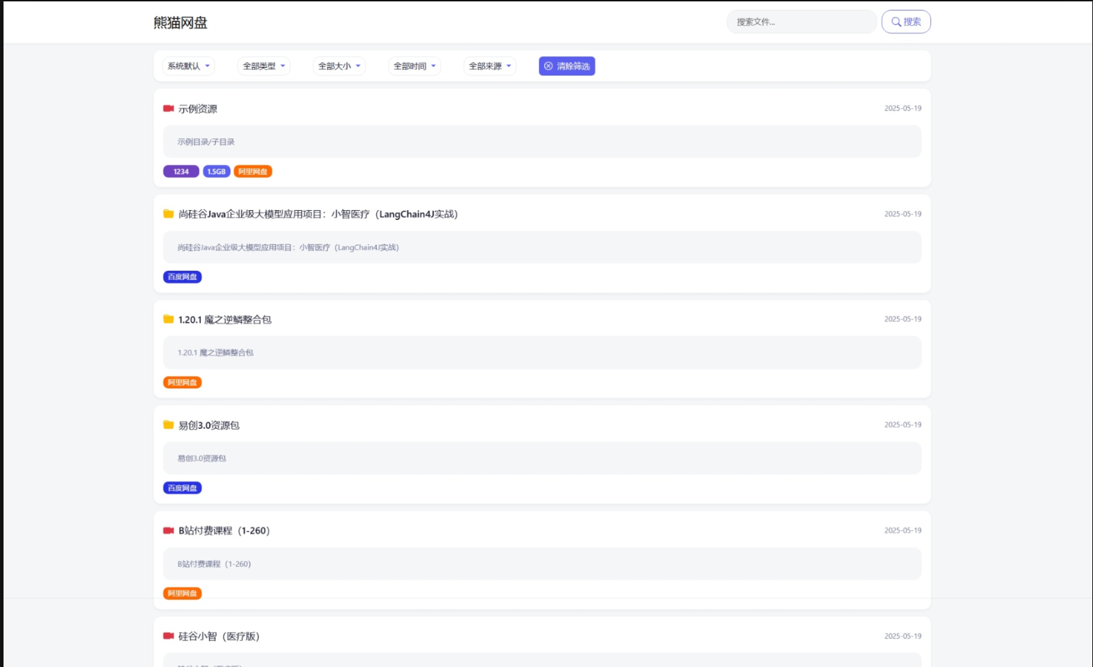This screenshot has width=1093, height=667.
Task: Click the date 2025-05-19 on 示例资源
Action: pyautogui.click(x=903, y=109)
